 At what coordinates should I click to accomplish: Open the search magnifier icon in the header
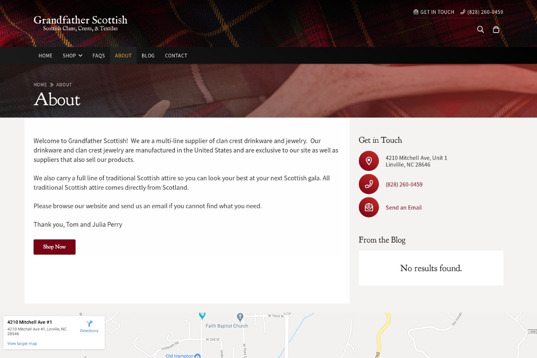(x=481, y=30)
